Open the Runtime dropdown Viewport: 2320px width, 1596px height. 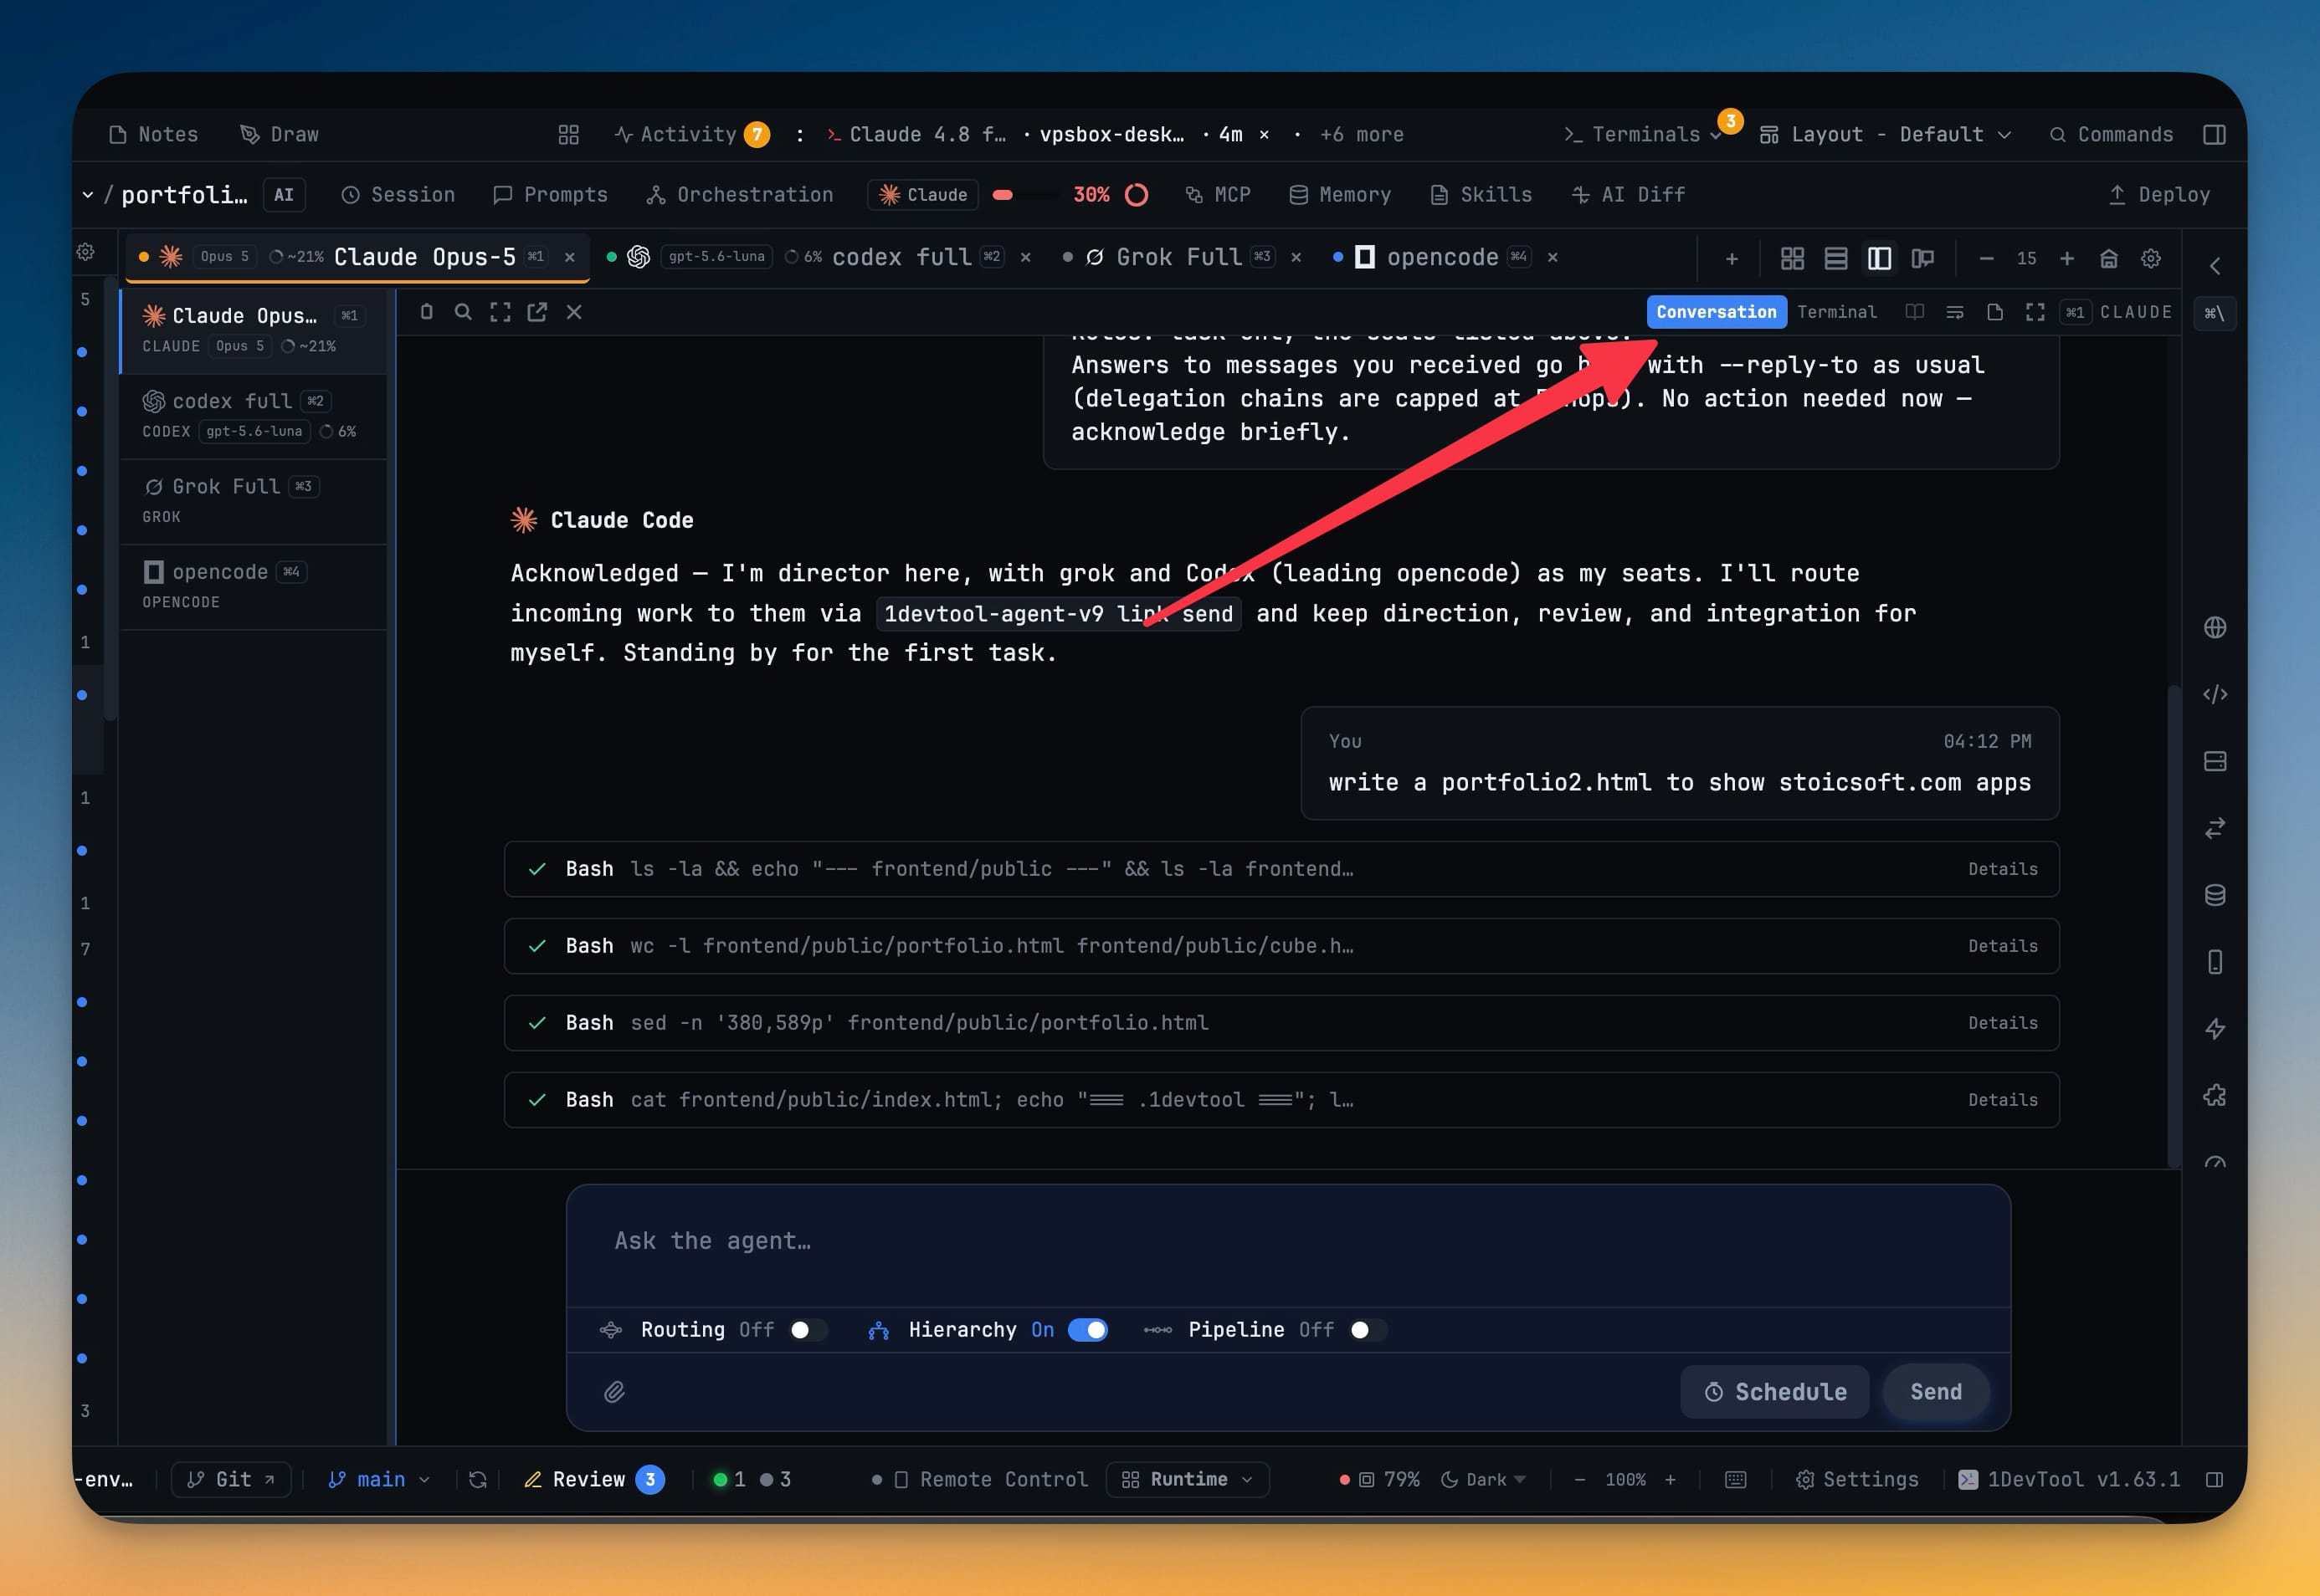click(1188, 1479)
